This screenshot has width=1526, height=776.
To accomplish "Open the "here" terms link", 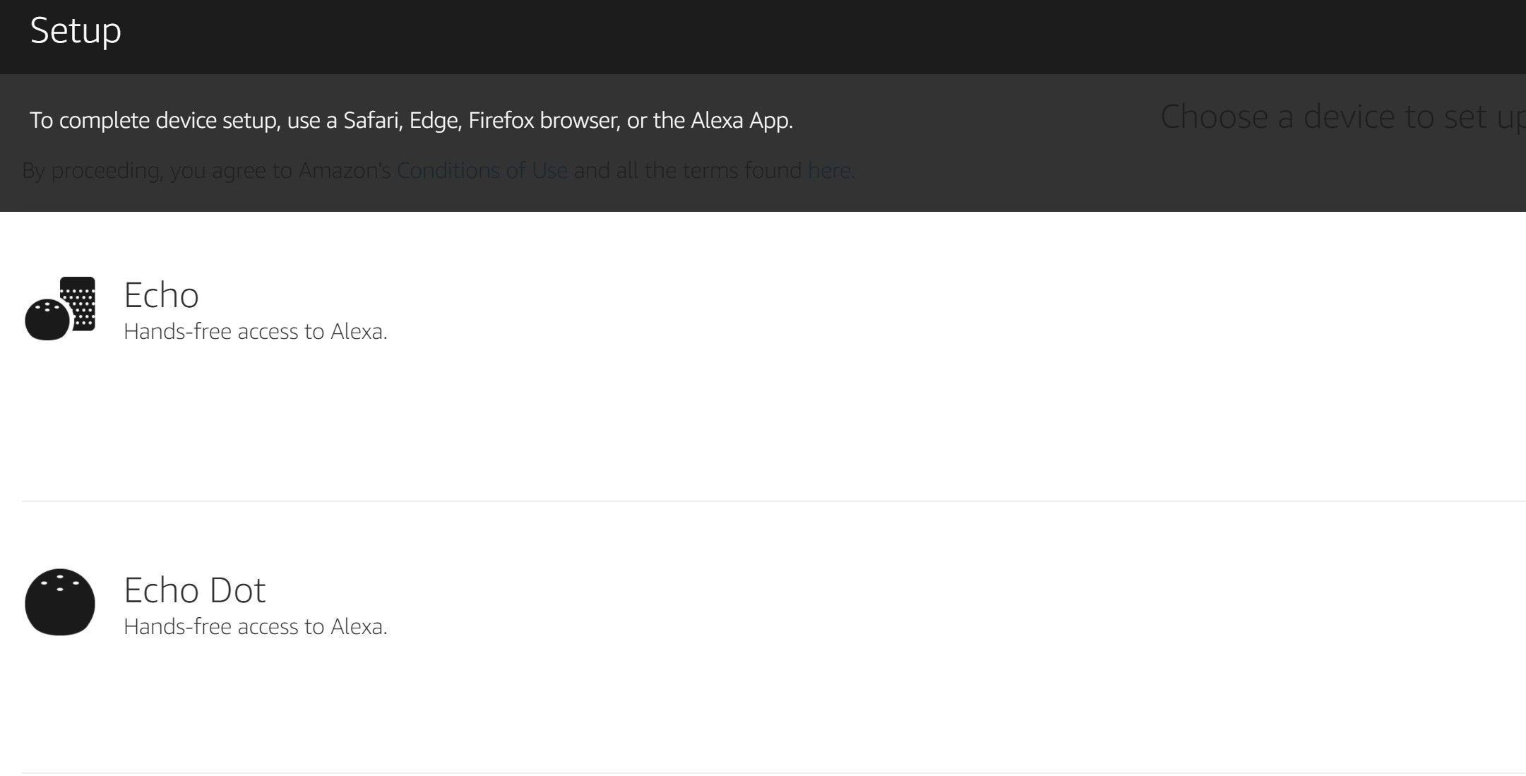I will (830, 170).
